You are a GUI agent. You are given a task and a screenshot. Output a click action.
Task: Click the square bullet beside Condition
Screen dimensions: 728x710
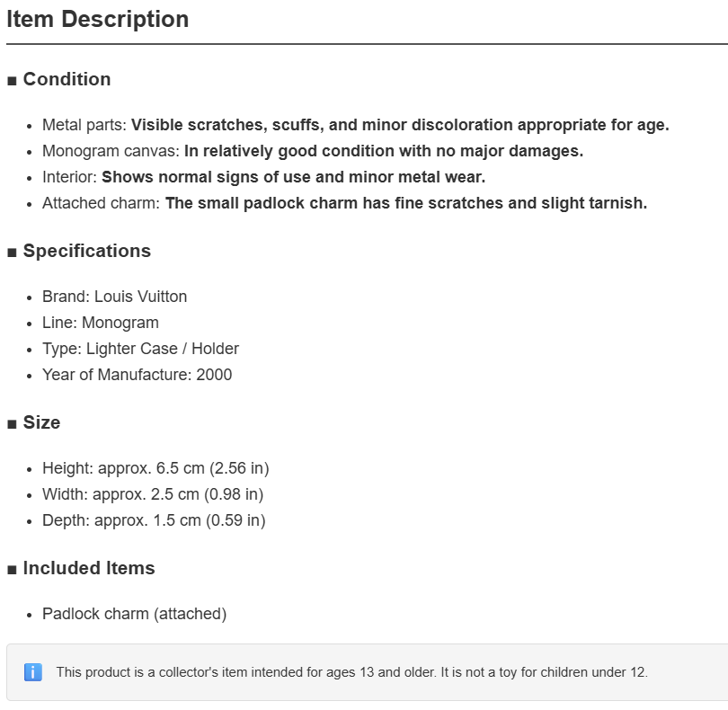pos(12,81)
